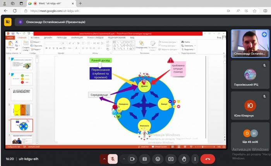
Task: Open more options three-dot menu
Action: (195, 159)
